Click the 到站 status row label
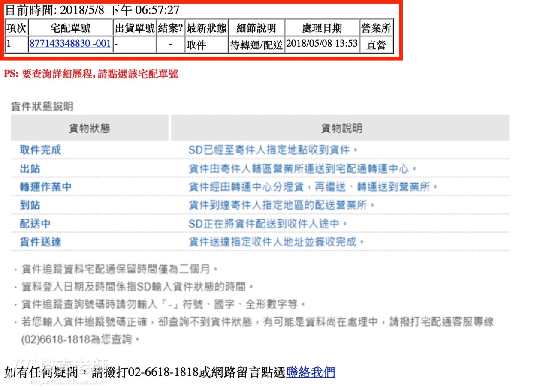Image resolution: width=549 pixels, height=390 pixels. point(30,205)
